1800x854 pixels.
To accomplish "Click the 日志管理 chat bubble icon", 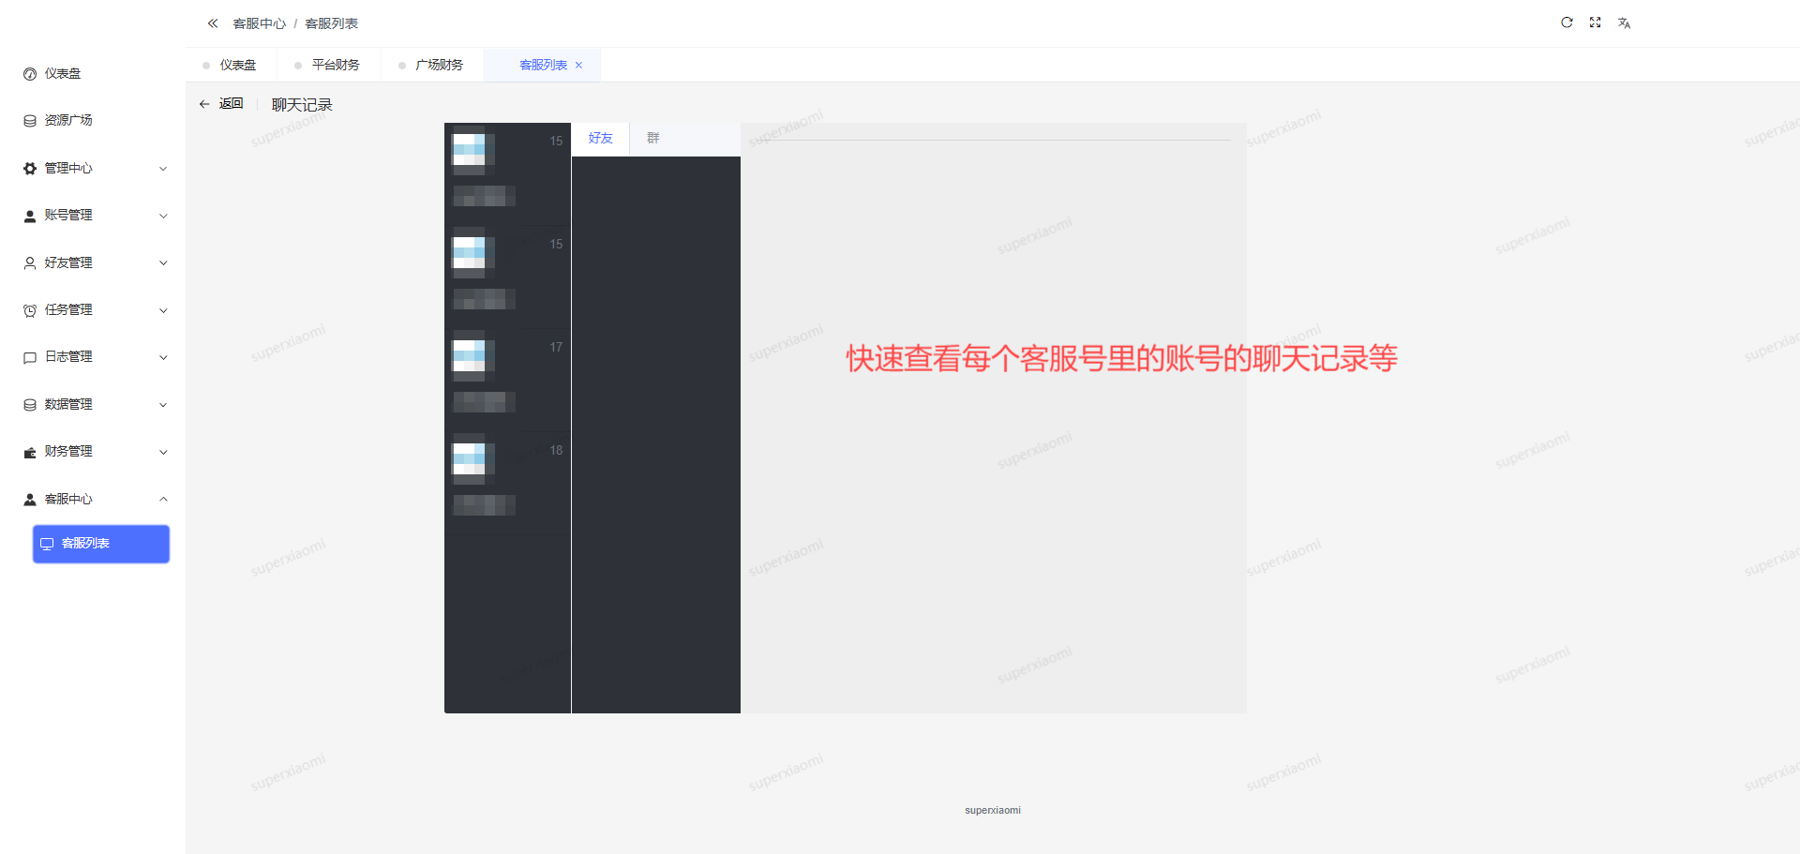I will pos(30,357).
